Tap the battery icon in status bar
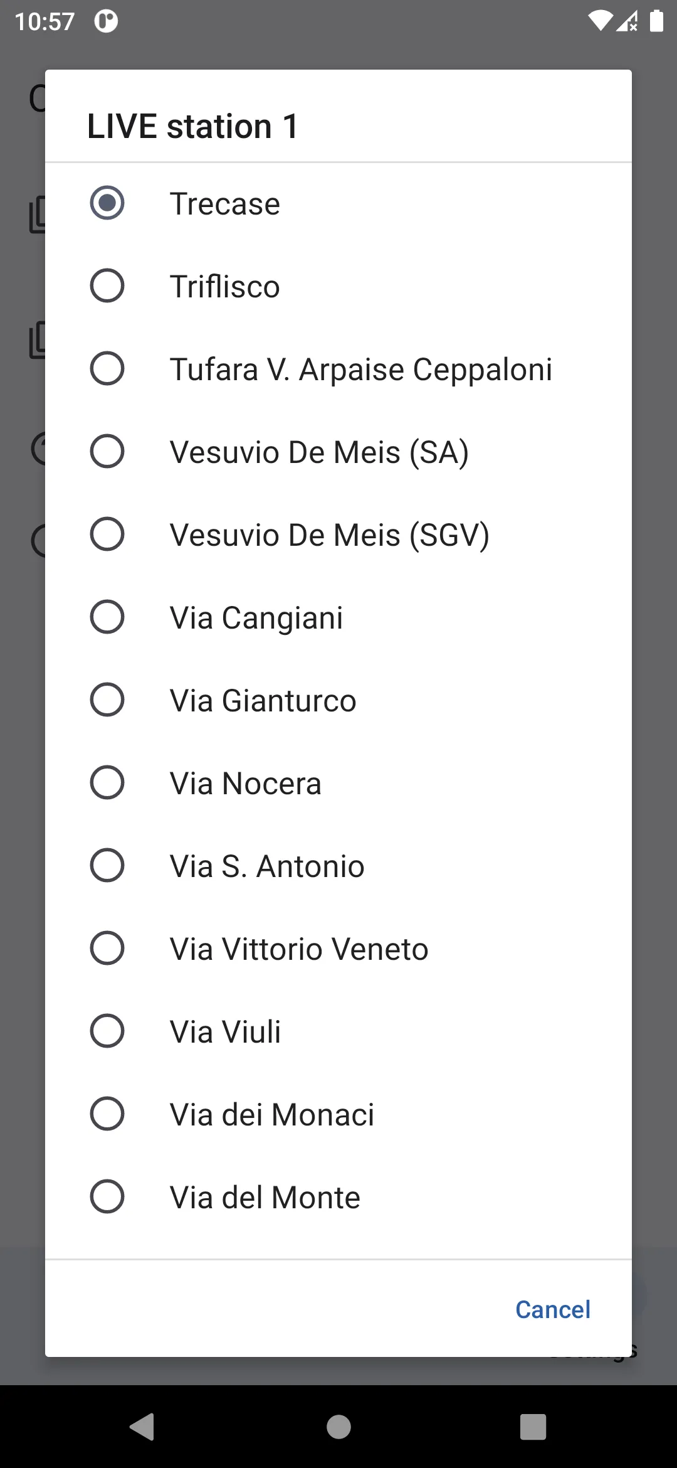Viewport: 677px width, 1468px height. point(656,21)
